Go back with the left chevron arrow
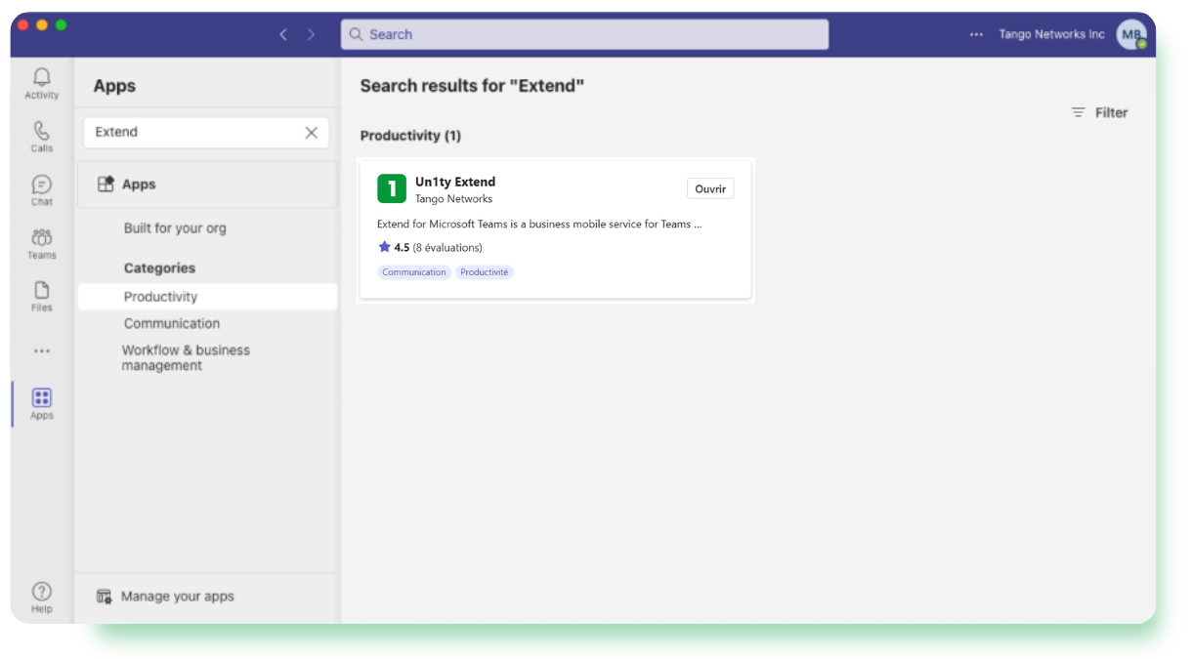1190x659 pixels. coord(283,34)
